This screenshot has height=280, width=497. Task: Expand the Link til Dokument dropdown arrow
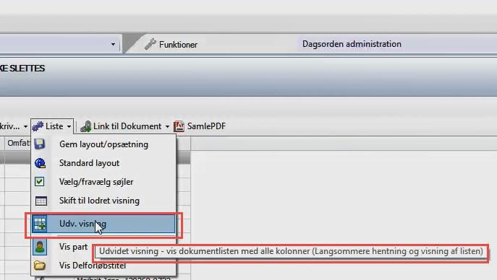pyautogui.click(x=167, y=127)
